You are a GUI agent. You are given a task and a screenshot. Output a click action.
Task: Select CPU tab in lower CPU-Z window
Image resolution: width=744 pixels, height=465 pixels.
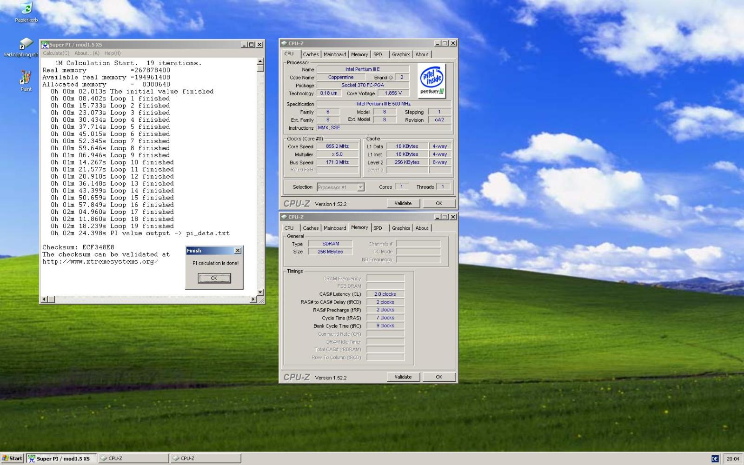(289, 228)
